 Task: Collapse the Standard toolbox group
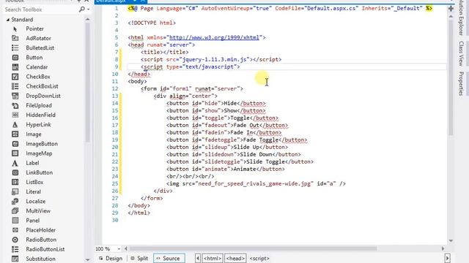click(x=8, y=20)
